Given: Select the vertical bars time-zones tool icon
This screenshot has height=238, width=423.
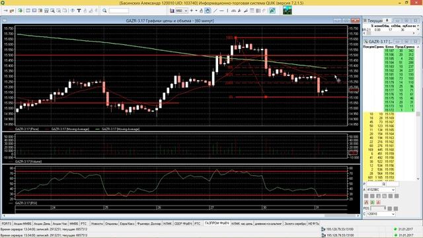Looking at the screenshot, I should pyautogui.click(x=258, y=11).
